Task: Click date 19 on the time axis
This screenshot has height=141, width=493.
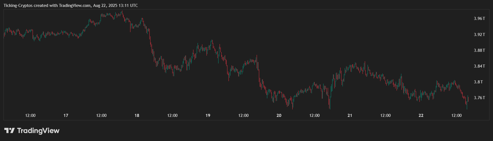Action: click(x=208, y=116)
